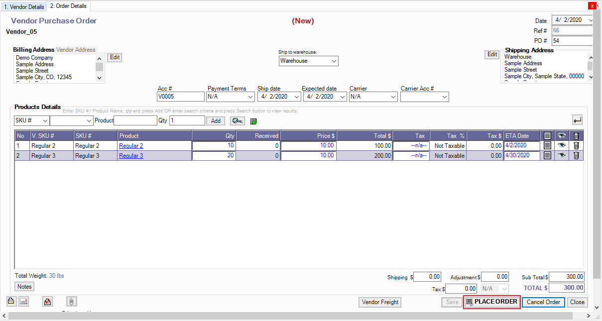This screenshot has width=602, height=321.
Task: Switch to the Vendor Details tab
Action: pos(24,7)
